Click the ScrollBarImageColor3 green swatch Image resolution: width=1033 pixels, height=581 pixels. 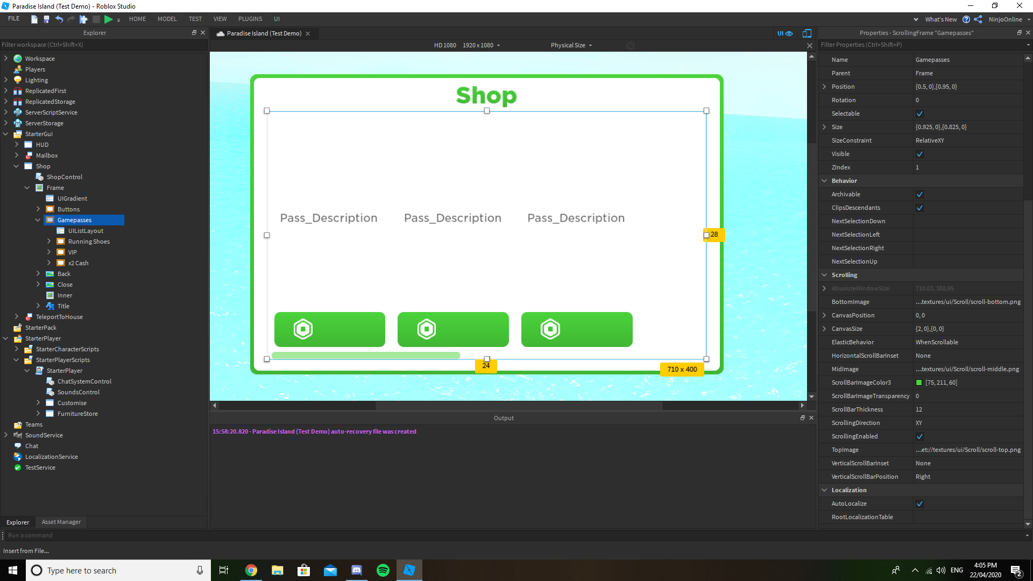click(919, 382)
